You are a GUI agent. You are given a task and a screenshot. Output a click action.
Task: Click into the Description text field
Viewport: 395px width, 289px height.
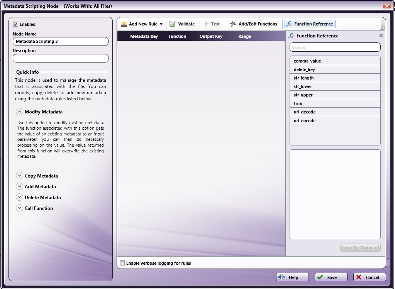pos(61,58)
